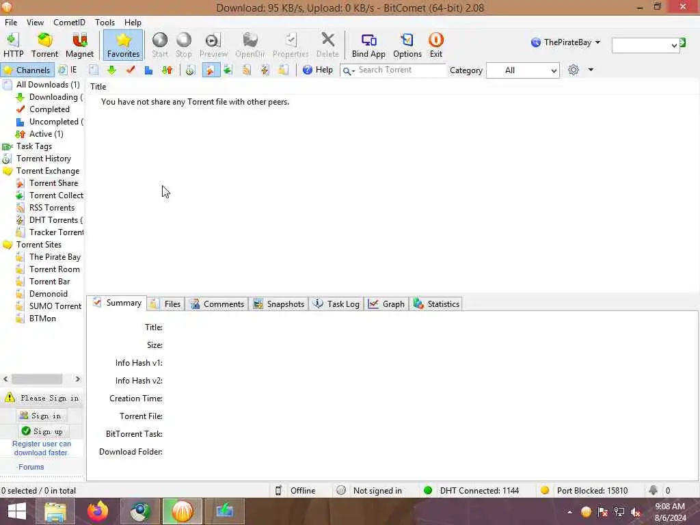Open the Task Log tab
The width and height of the screenshot is (700, 525).
pyautogui.click(x=336, y=304)
